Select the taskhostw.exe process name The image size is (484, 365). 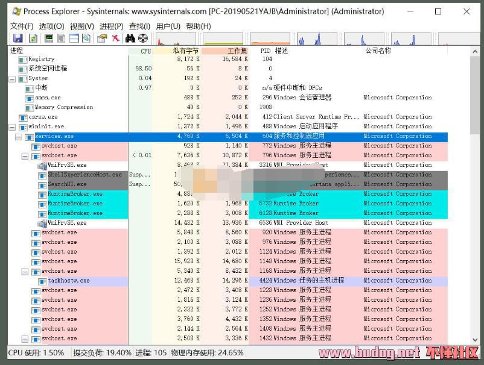click(69, 281)
